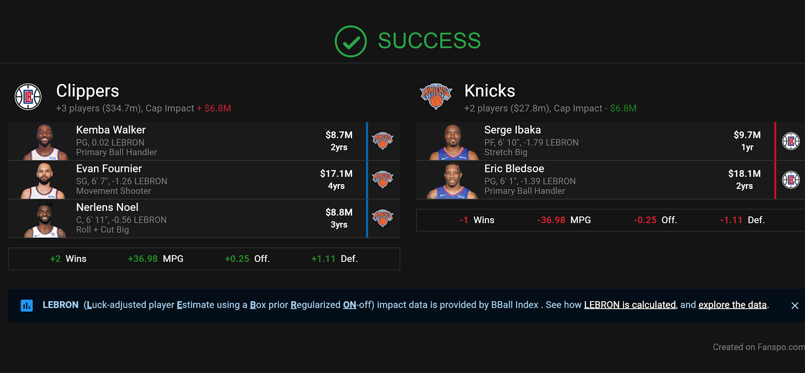Click the Knicks logo beside Kemba Walker
This screenshot has width=805, height=373.
click(x=382, y=141)
